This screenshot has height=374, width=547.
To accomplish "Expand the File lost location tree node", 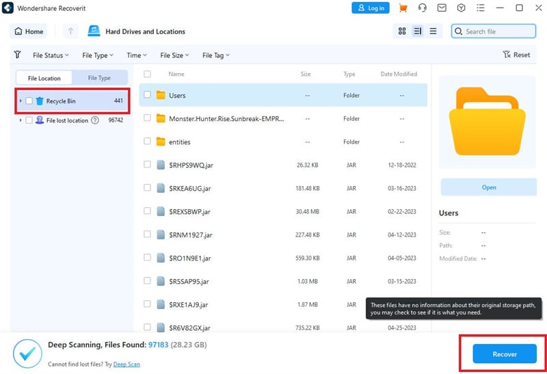I will (21, 120).
